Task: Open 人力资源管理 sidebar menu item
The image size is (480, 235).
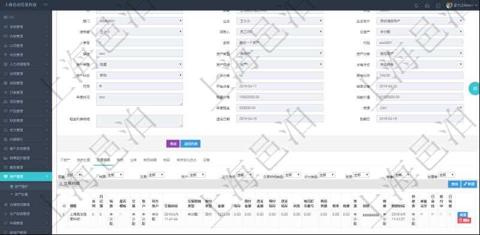Action: [x=26, y=64]
